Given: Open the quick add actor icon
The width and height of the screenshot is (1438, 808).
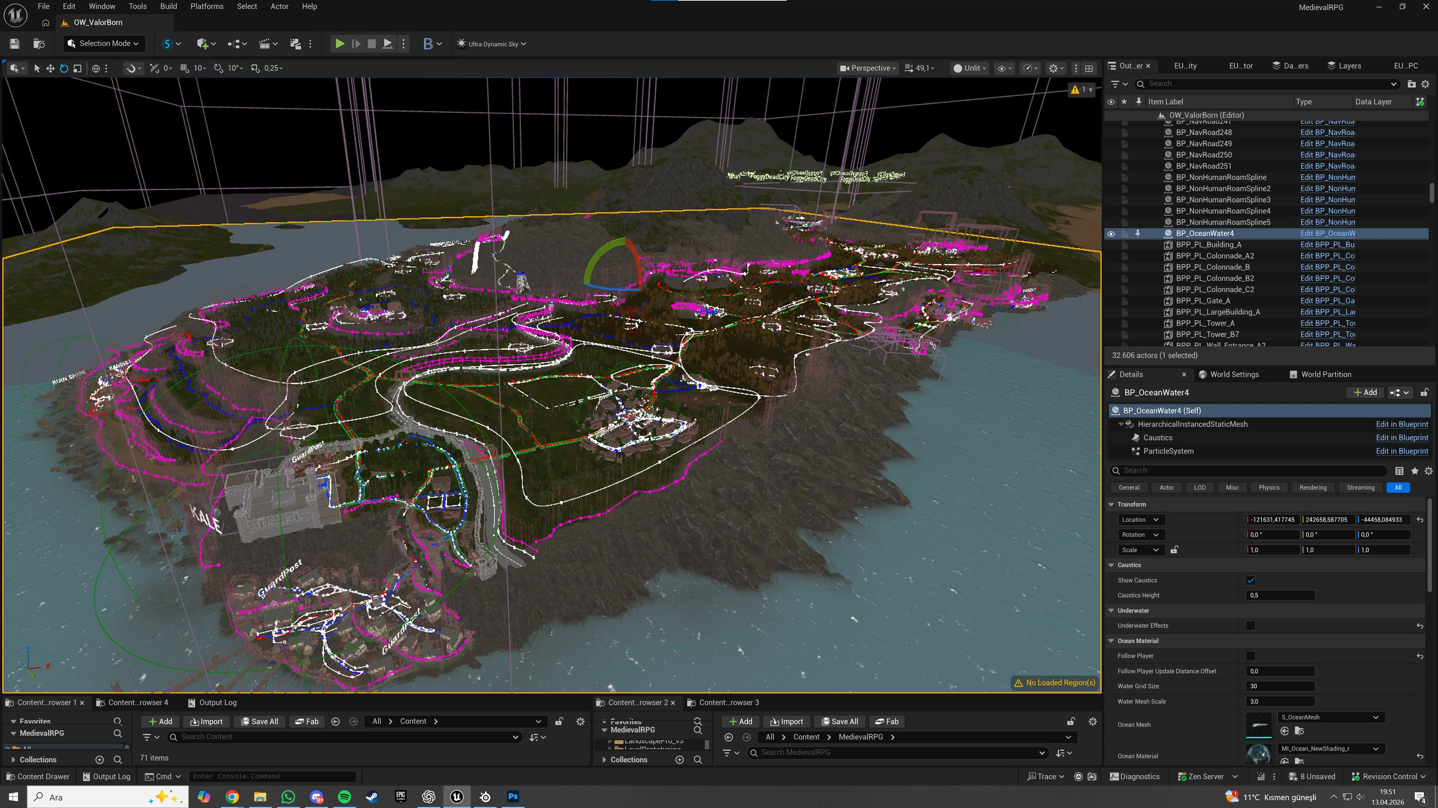Looking at the screenshot, I should (x=203, y=43).
